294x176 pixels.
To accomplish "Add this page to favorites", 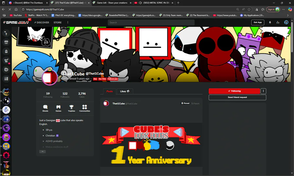I will pyautogui.click(x=249, y=9).
